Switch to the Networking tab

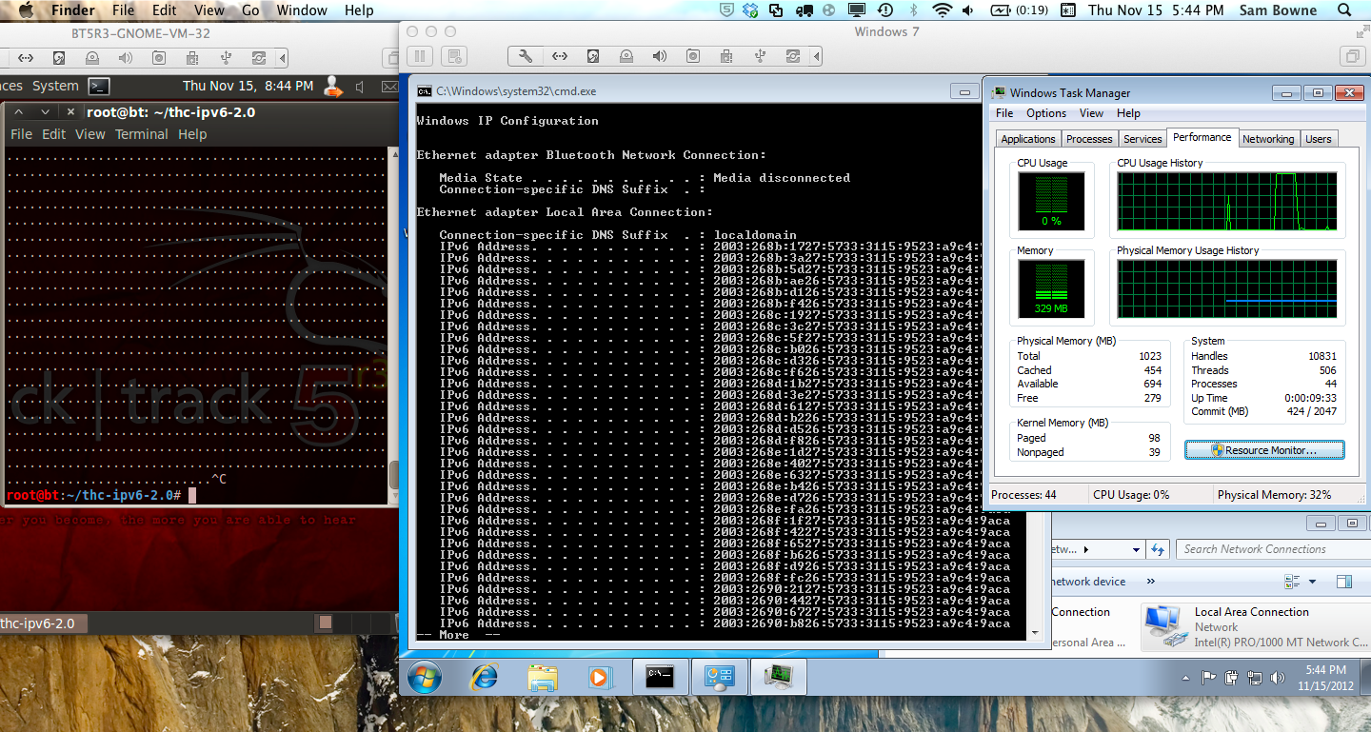(1268, 139)
